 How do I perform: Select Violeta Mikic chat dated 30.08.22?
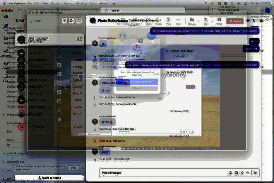coord(49,67)
